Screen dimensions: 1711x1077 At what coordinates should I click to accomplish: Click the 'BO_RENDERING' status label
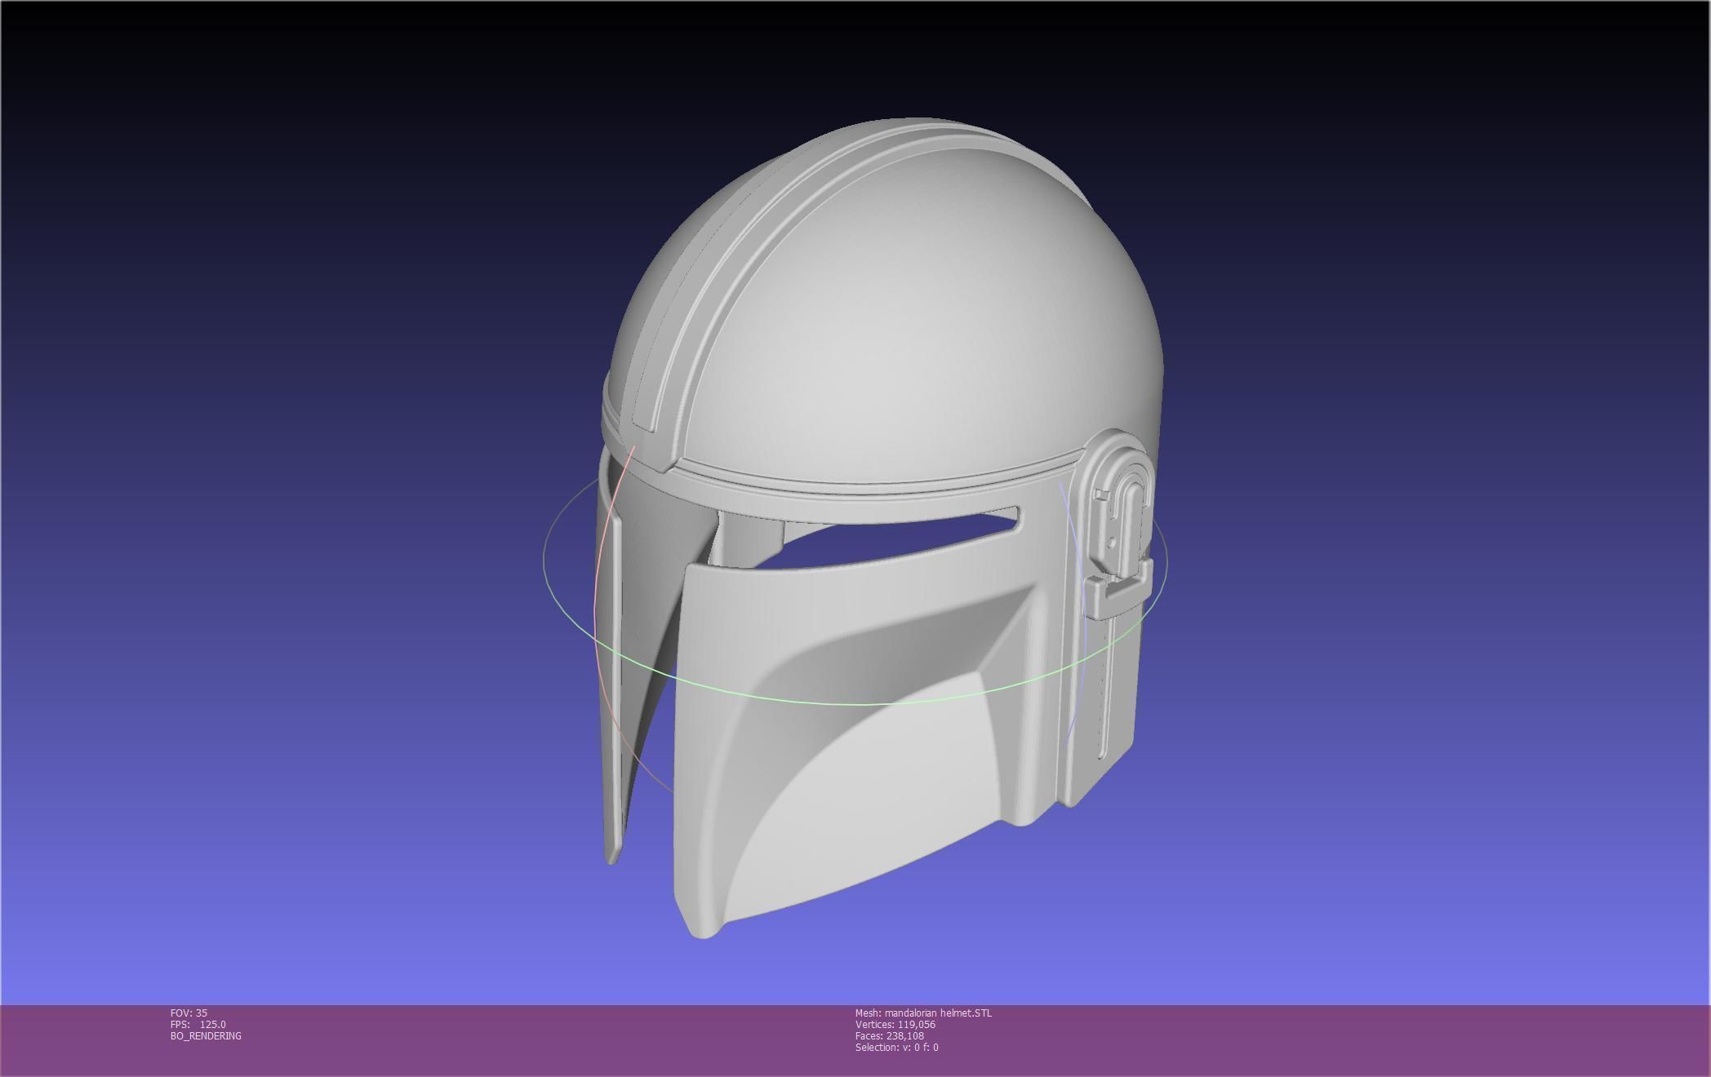point(206,1035)
